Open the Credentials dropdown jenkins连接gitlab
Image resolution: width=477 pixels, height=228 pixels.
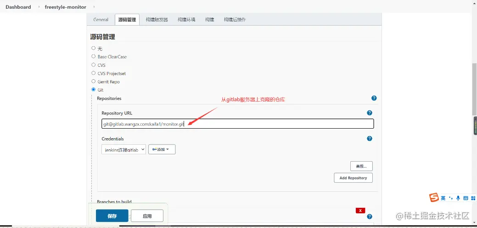click(123, 149)
